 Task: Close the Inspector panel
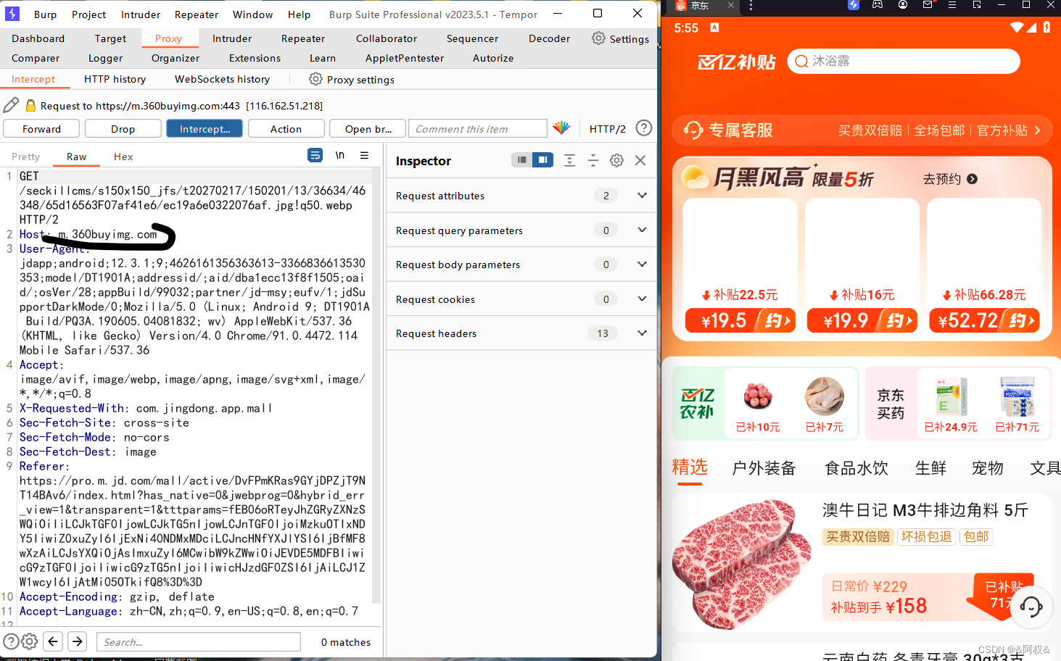[x=640, y=160]
